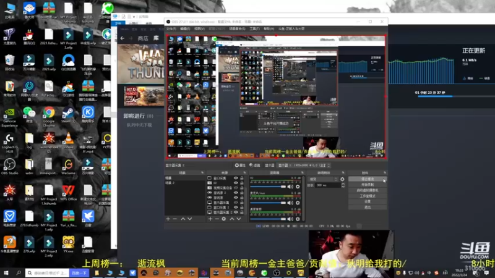Viewport: 495px width, 278px height.
Task: Open the Xunlei blue bird desktop icon
Action: point(88,219)
